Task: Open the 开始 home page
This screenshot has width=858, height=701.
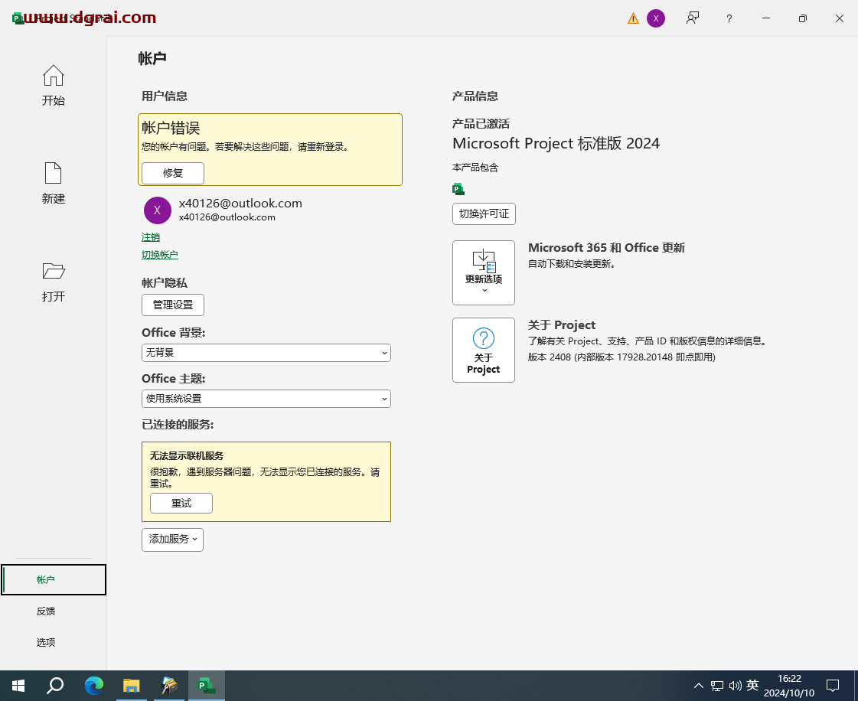Action: click(x=53, y=86)
